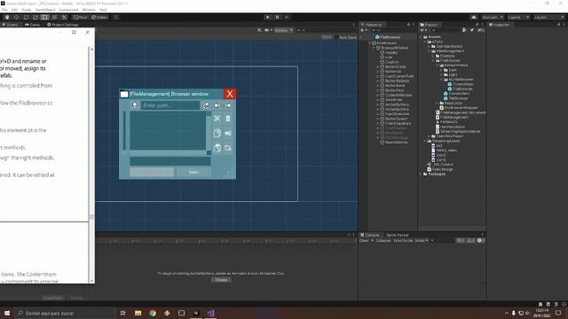Click the trash delete icon
This screenshot has width=568, height=319.
[228, 119]
